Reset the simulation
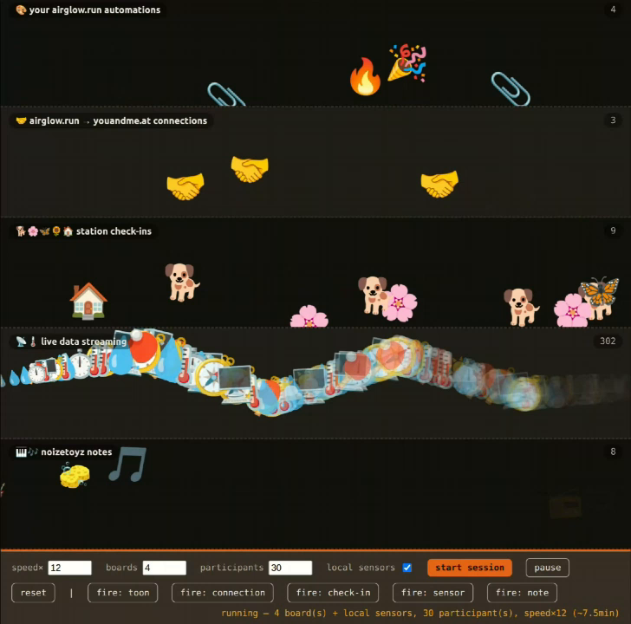Viewport: 631px width, 624px height. click(33, 593)
